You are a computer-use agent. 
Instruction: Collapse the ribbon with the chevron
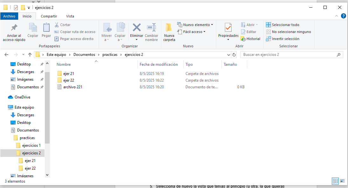(337, 16)
